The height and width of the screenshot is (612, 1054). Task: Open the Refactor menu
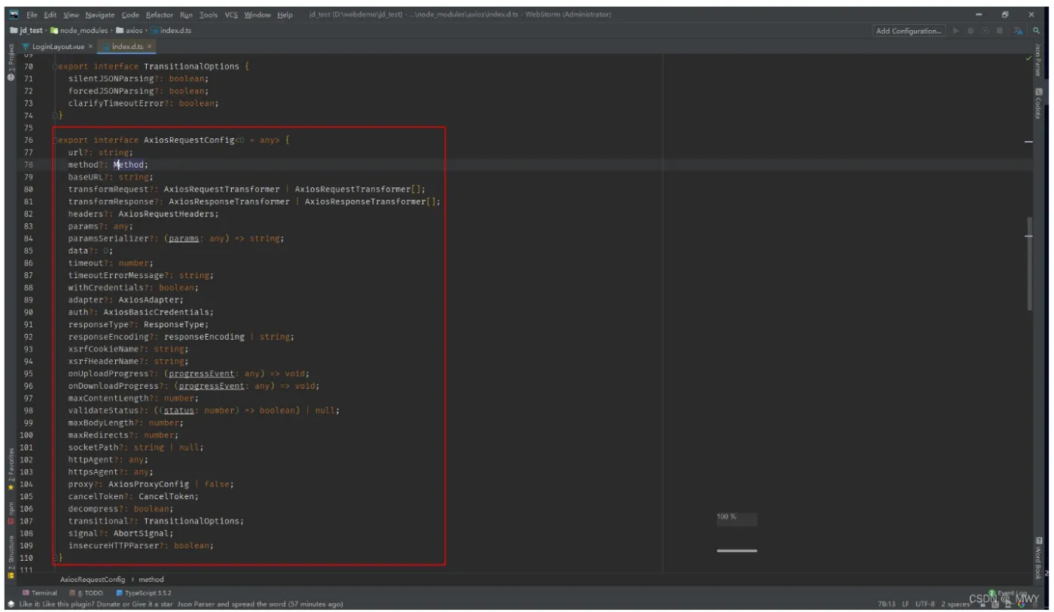click(159, 14)
